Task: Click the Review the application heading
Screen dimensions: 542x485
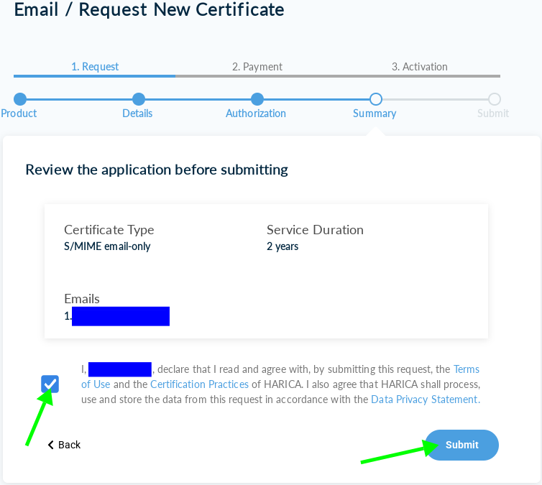Action: point(157,170)
